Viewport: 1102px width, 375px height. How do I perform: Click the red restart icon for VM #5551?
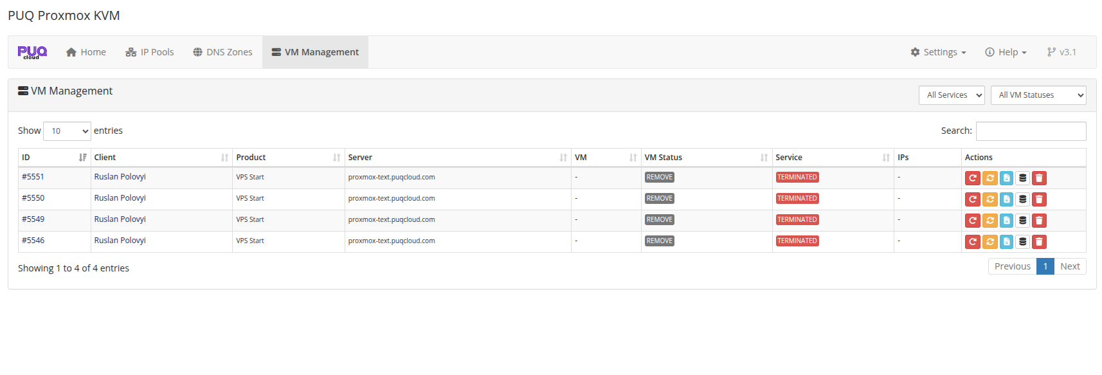973,178
